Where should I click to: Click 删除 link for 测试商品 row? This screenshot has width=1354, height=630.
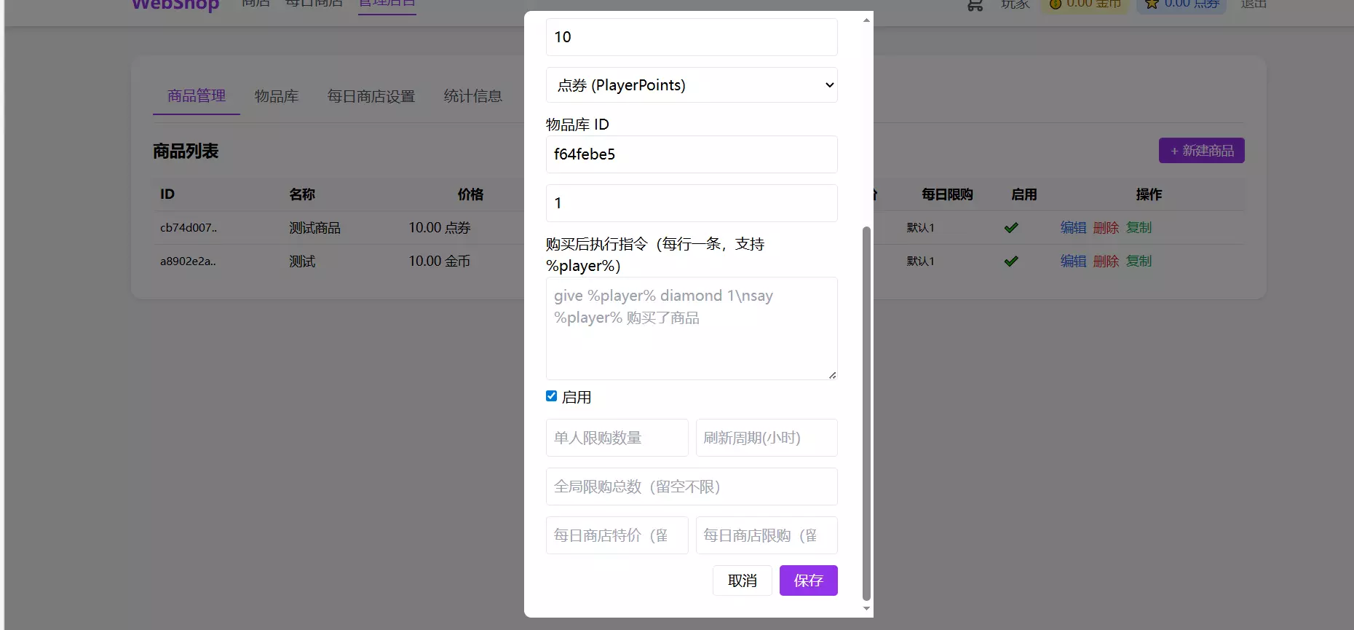tap(1106, 228)
